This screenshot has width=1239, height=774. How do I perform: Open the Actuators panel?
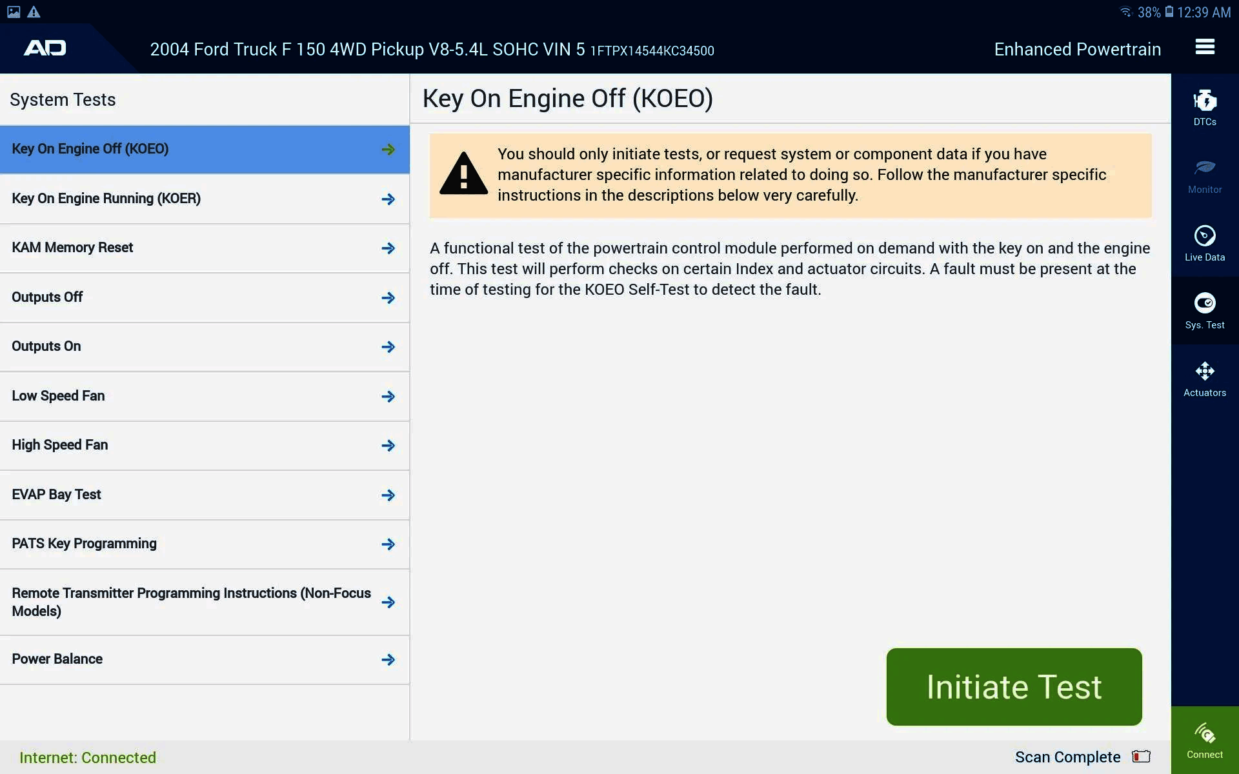pos(1204,379)
